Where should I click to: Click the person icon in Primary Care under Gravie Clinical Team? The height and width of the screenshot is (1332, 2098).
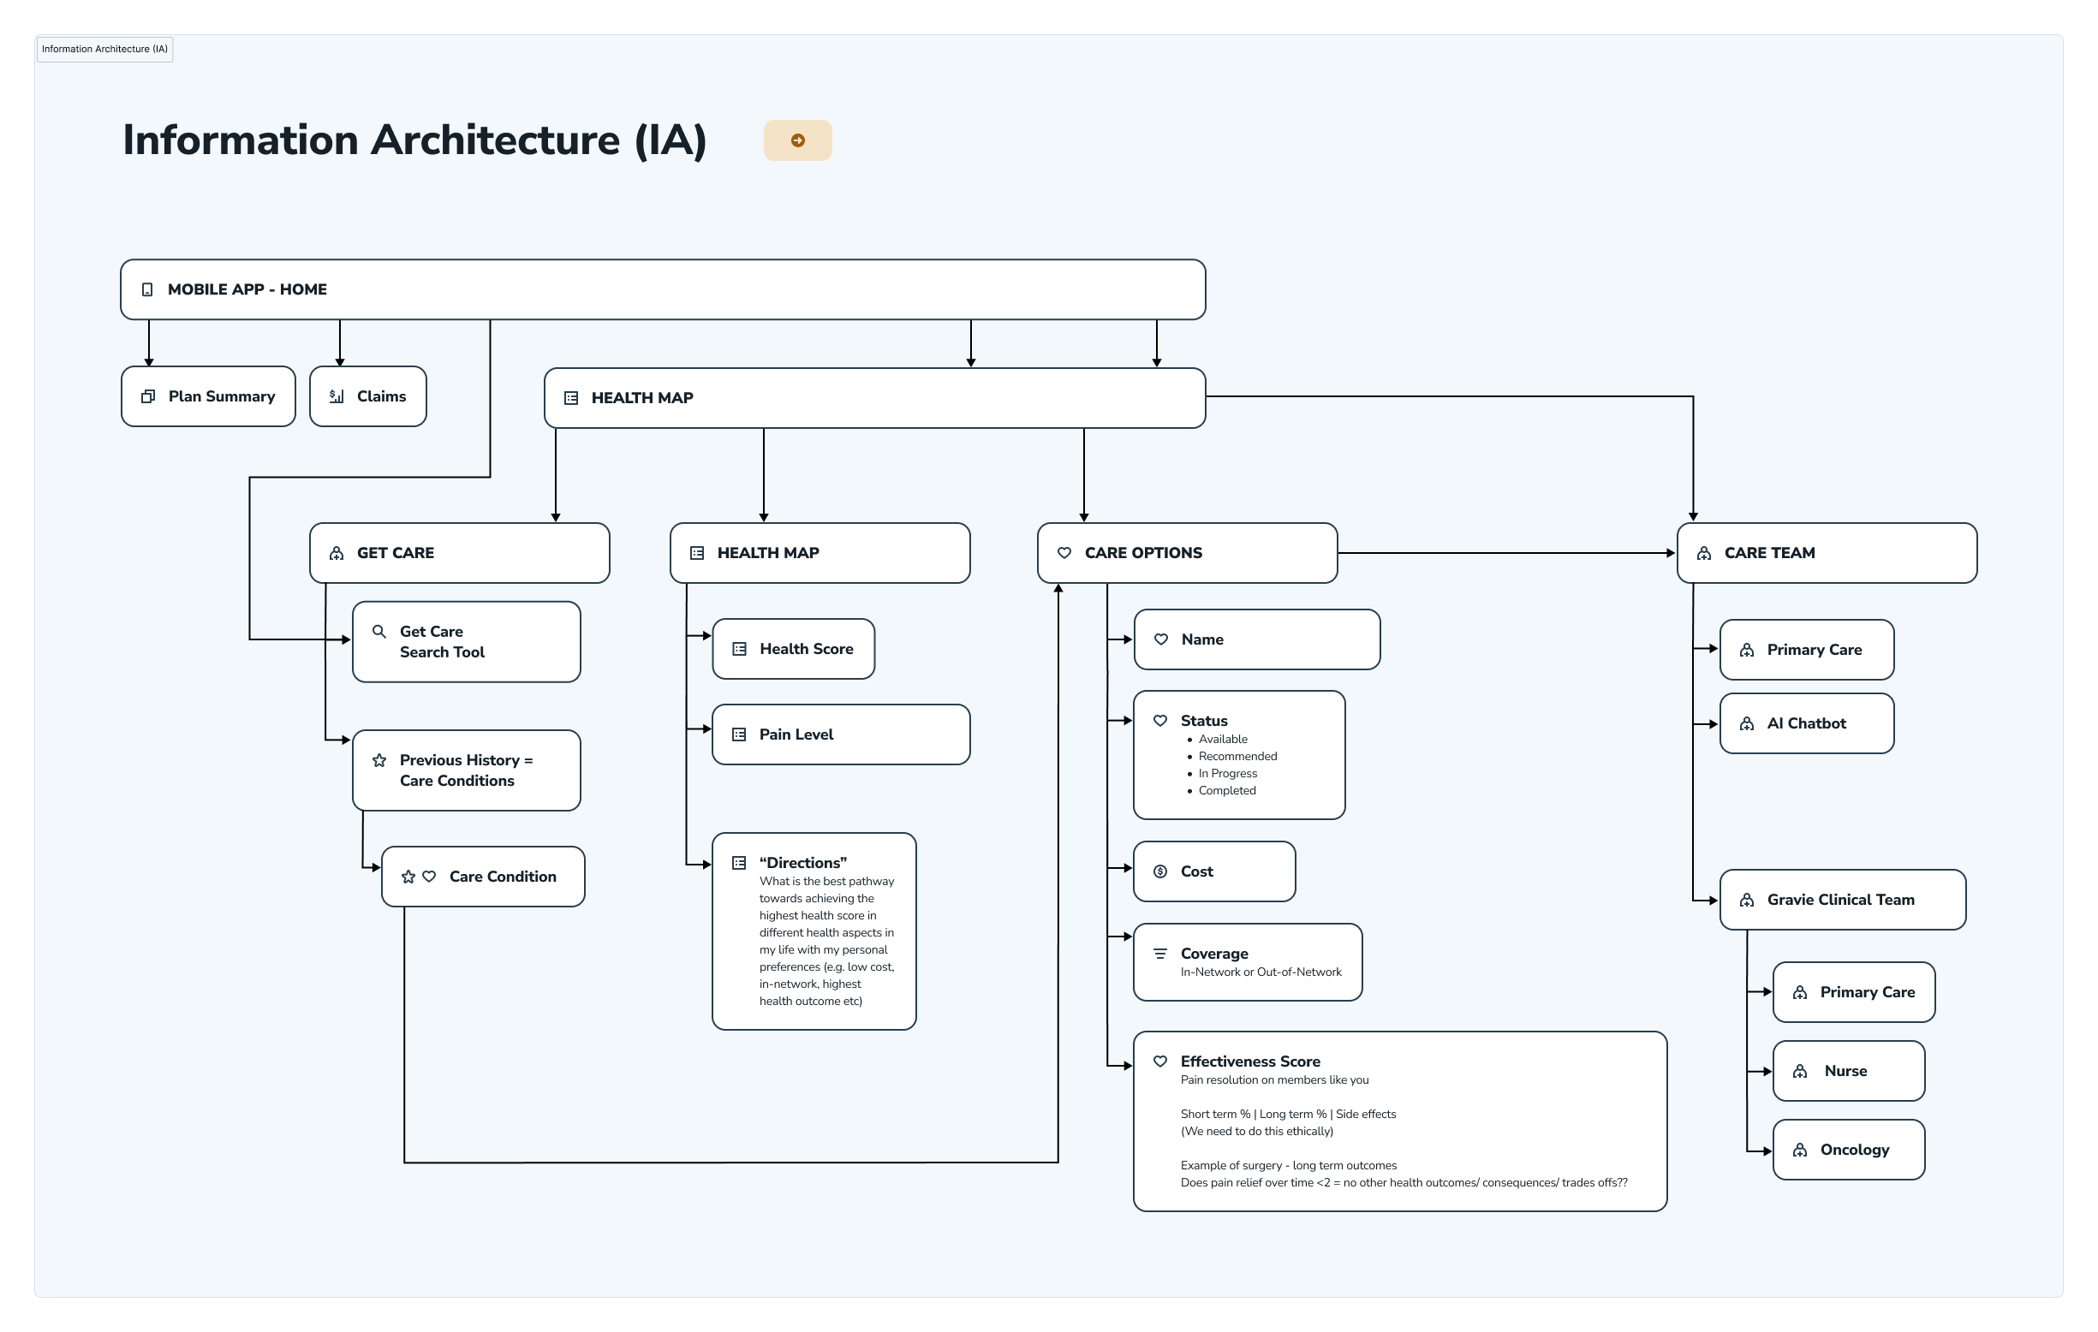[x=1800, y=992]
